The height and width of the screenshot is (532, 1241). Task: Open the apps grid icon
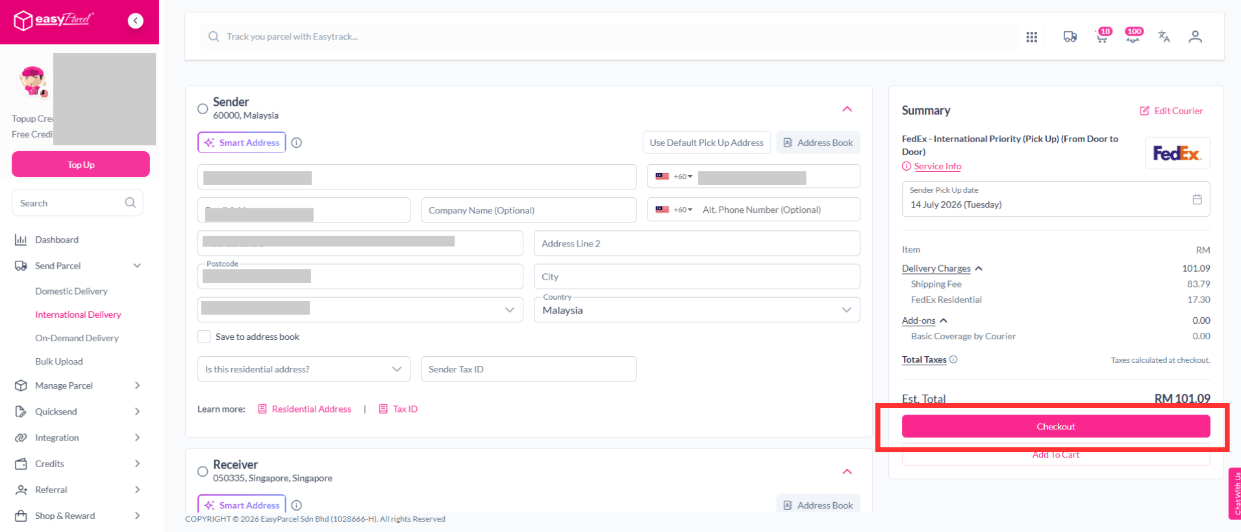1031,37
